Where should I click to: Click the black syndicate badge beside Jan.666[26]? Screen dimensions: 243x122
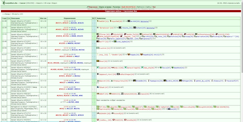point(129,21)
